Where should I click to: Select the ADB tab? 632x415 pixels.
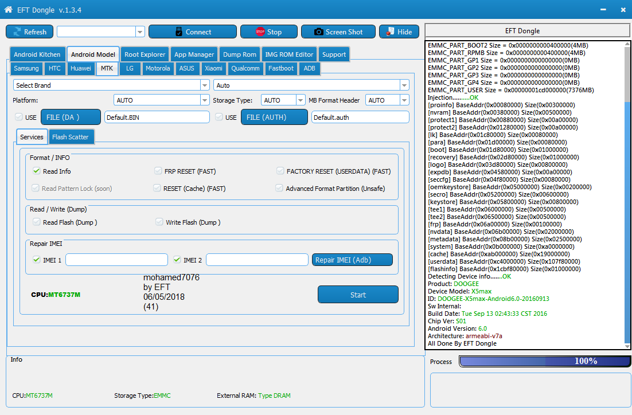pos(309,68)
